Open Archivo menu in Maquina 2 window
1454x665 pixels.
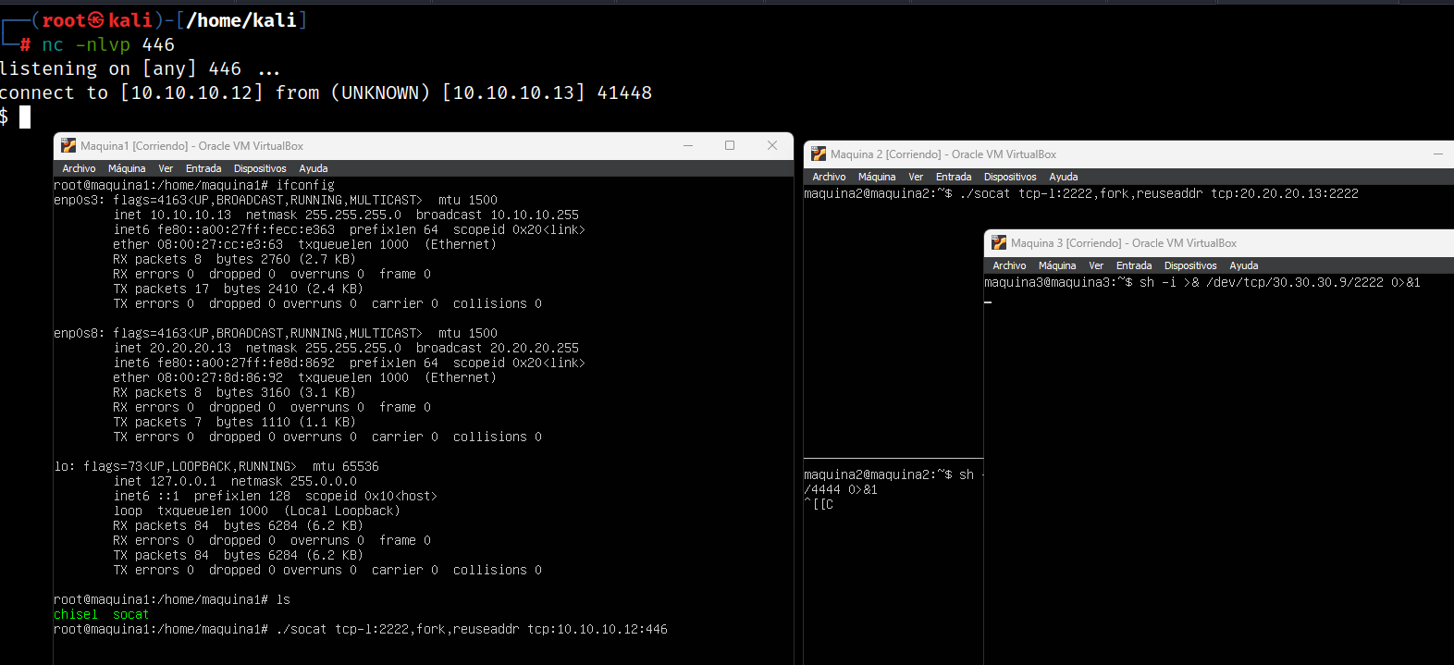[829, 177]
